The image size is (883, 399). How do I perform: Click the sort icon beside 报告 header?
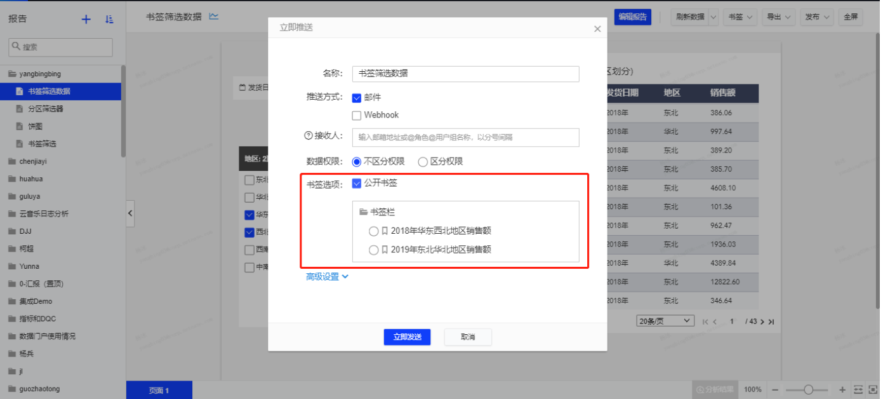109,19
